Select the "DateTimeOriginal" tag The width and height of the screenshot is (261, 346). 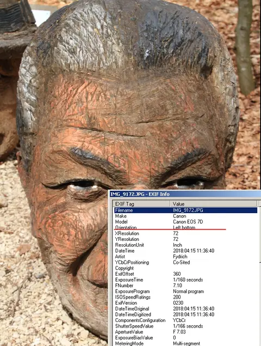[132, 309]
